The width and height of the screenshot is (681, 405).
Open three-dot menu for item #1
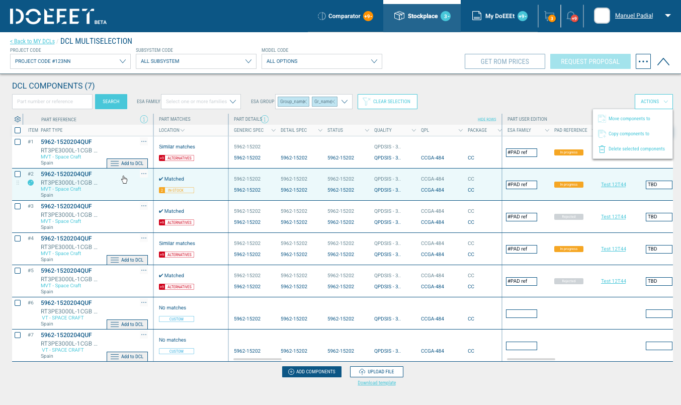144,141
